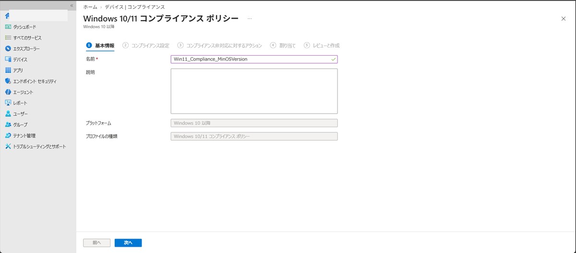Open トラブルシューティングとサポート menu label
The width and height of the screenshot is (576, 253).
pos(40,146)
